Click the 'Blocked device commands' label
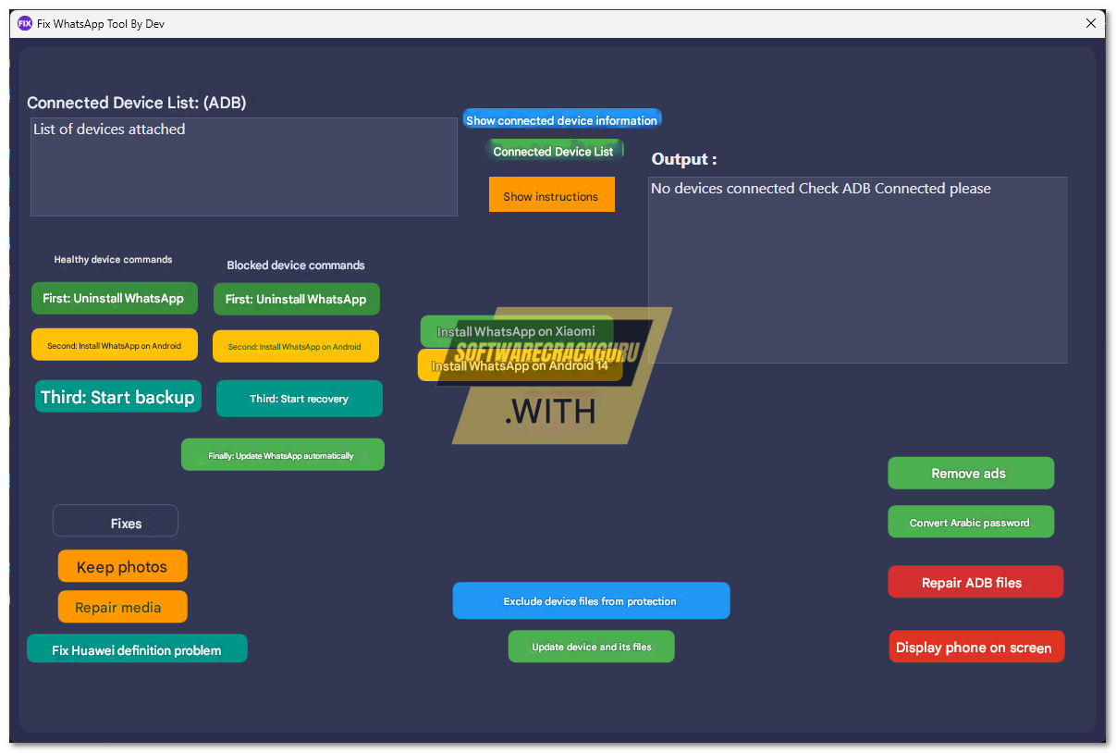 pos(296,265)
